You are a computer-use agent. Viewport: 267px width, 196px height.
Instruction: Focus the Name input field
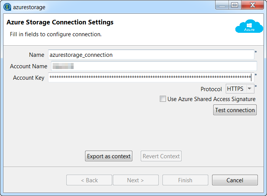tap(151, 55)
